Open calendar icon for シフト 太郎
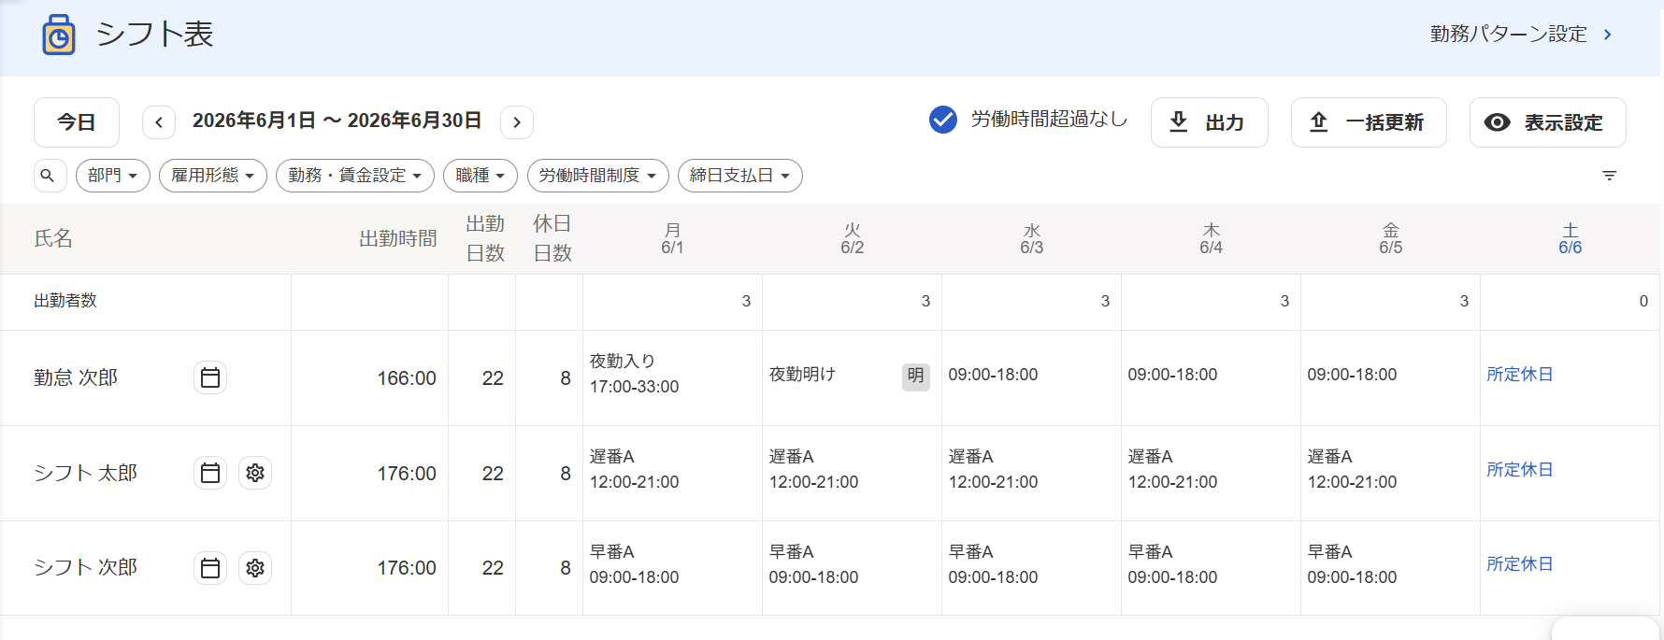 coord(210,473)
